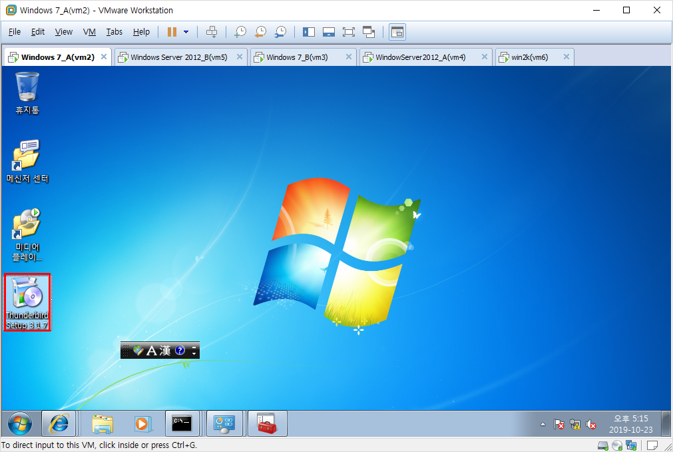673x452 pixels.
Task: Open network status tray icon
Action: pos(575,424)
